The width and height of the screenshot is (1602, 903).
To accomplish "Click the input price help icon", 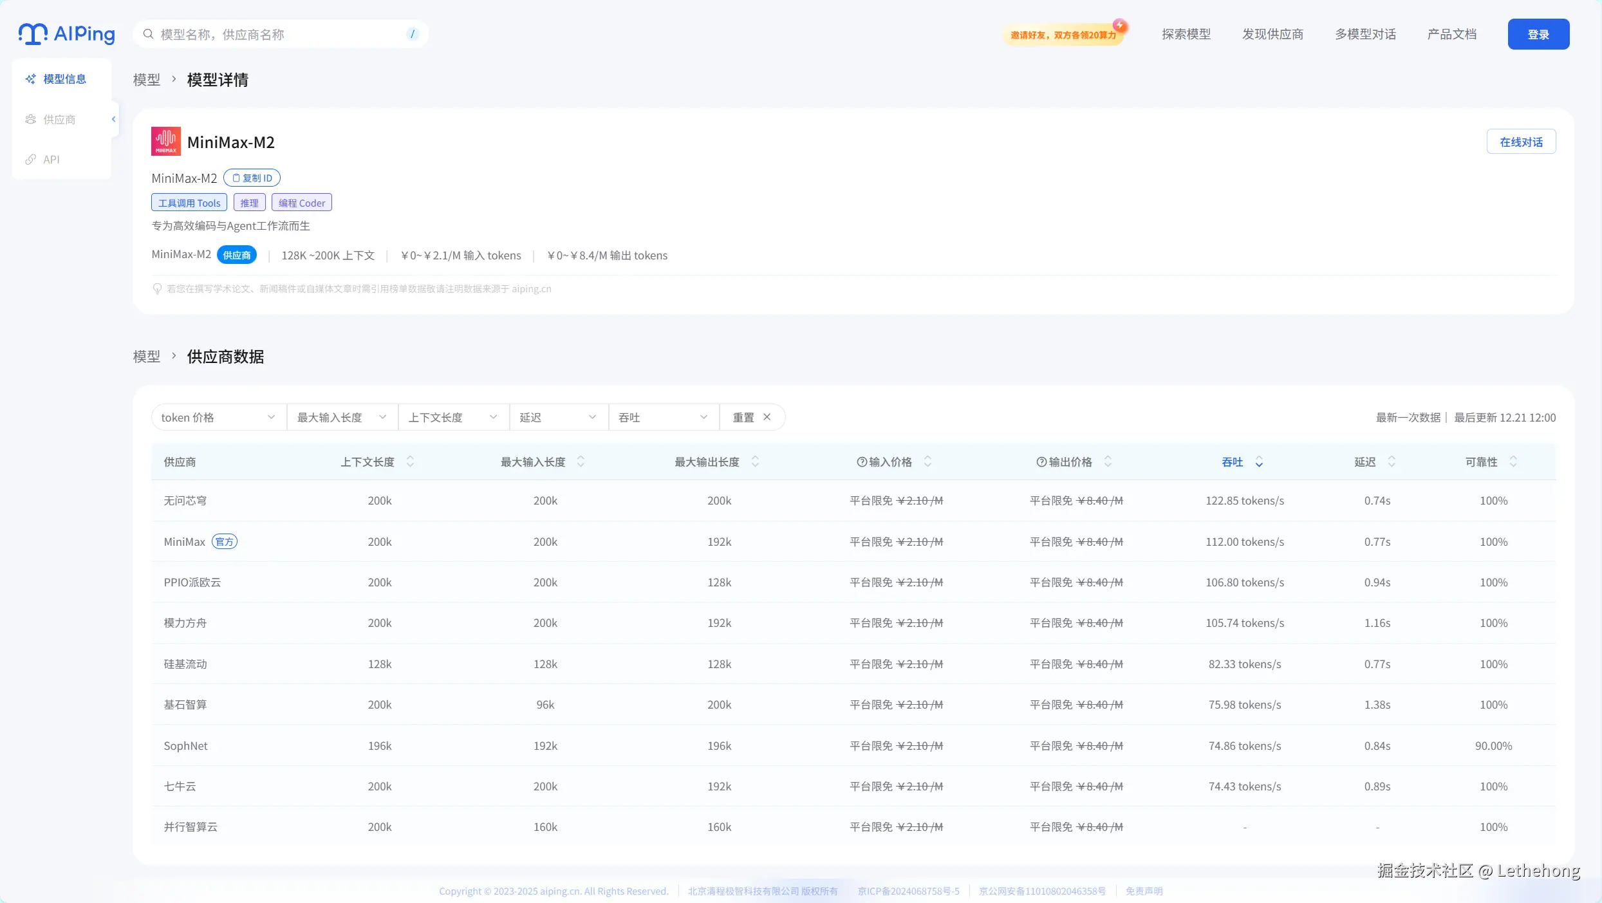I will tap(862, 462).
